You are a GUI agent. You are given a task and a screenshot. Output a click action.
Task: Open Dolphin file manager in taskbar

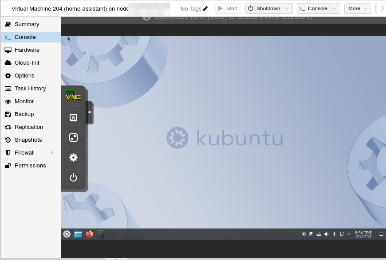(78, 234)
